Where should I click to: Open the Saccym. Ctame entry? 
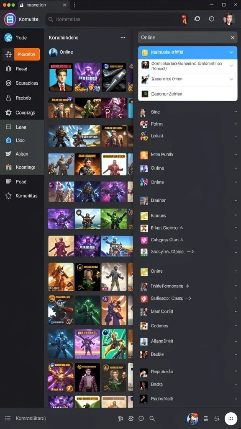188,252
